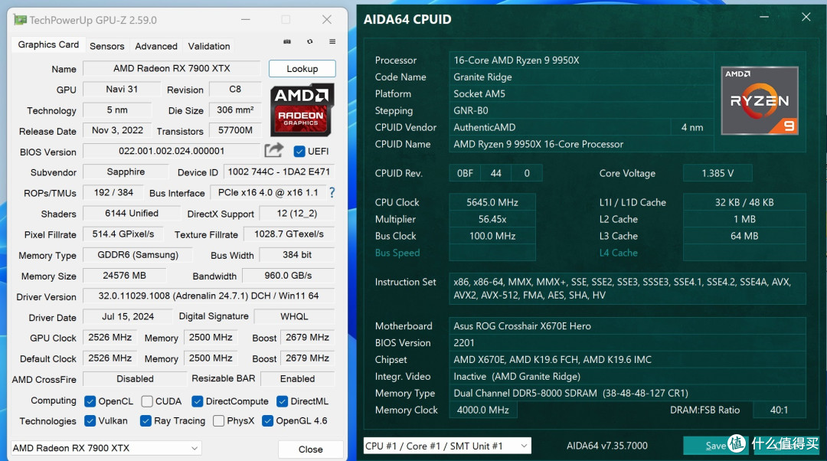Screen dimensions: 827x461
Task: Click the DRAM:FSB Ratio value field
Action: 779,410
